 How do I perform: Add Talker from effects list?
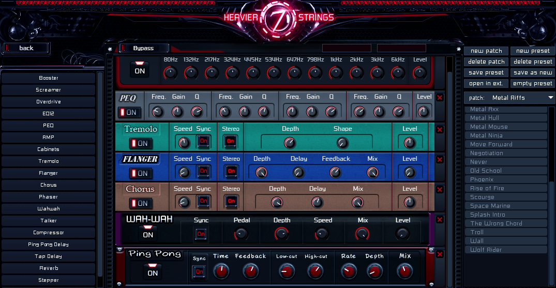pos(49,221)
